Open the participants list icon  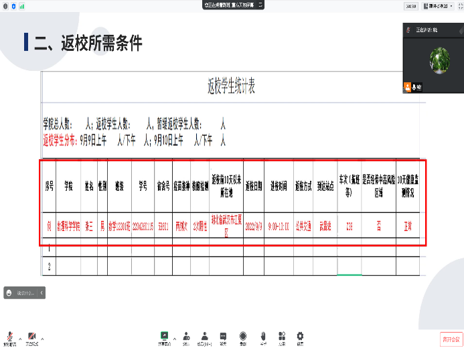pyautogui.click(x=204, y=335)
